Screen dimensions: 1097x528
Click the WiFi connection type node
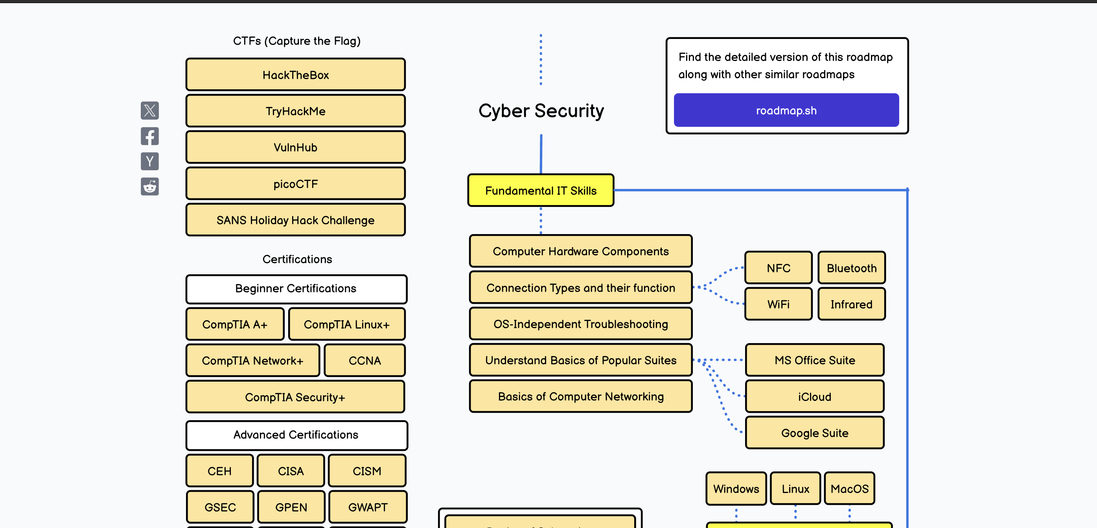point(777,304)
